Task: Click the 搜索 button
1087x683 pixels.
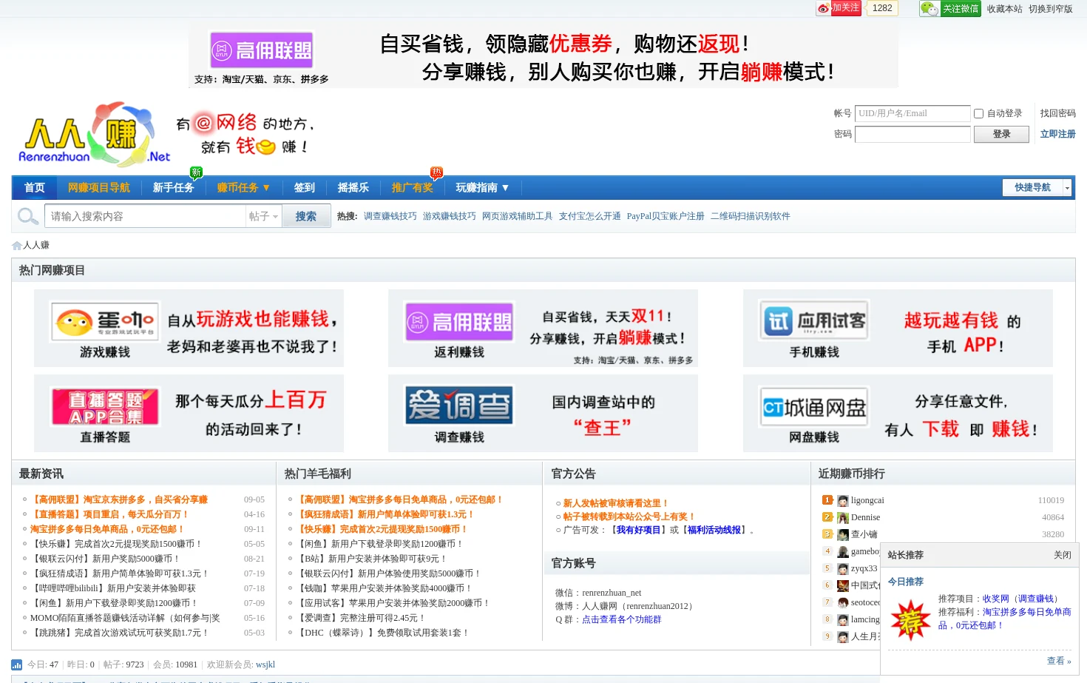Action: click(x=306, y=216)
